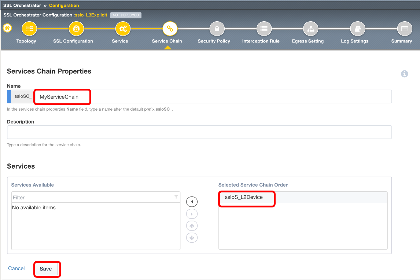The height and width of the screenshot is (280, 420).
Task: Open the Topology step icon
Action: point(29,28)
